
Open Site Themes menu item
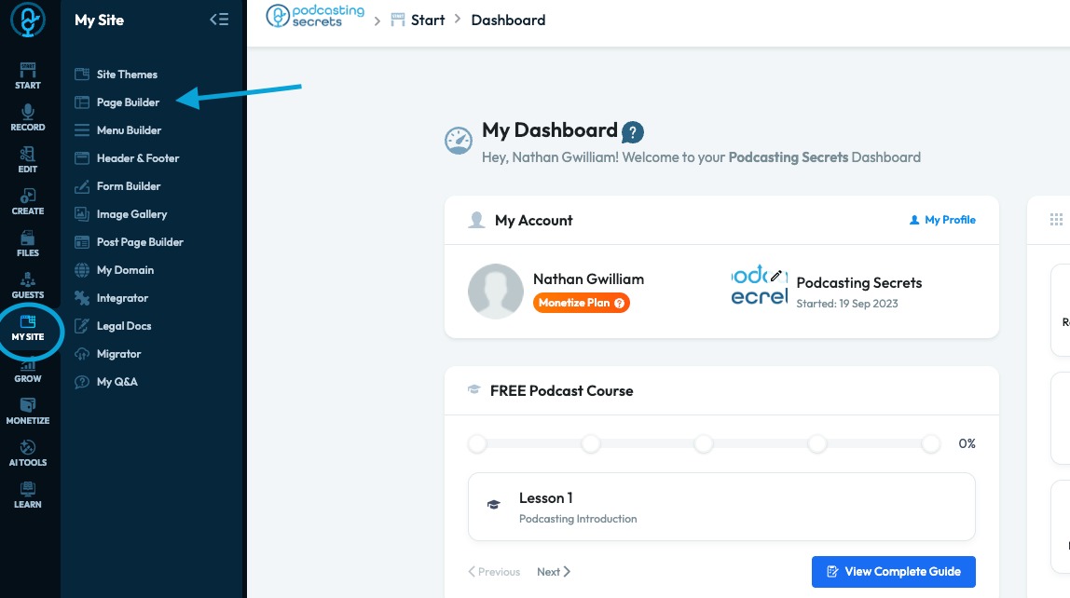(116, 75)
